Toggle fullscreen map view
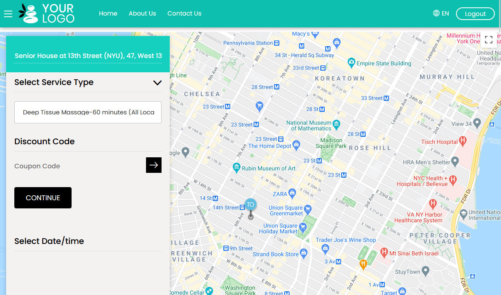501x295 pixels. click(488, 40)
